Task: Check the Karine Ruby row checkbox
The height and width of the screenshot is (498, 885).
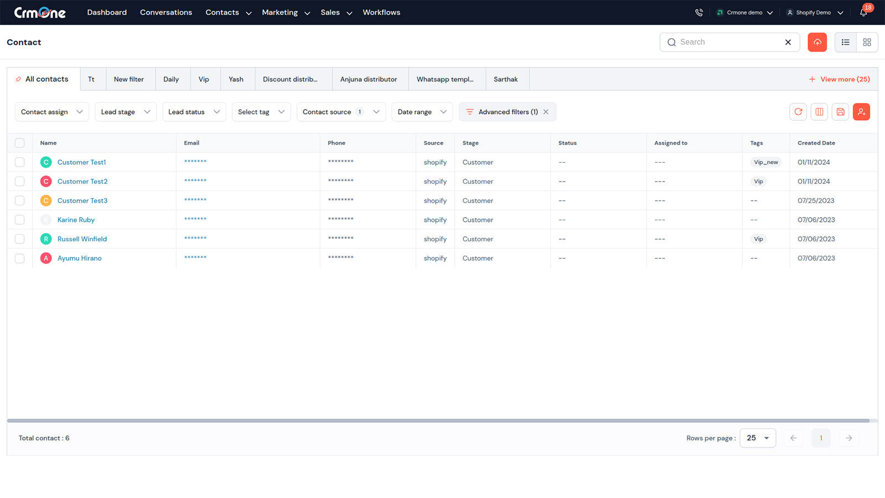Action: [20, 220]
